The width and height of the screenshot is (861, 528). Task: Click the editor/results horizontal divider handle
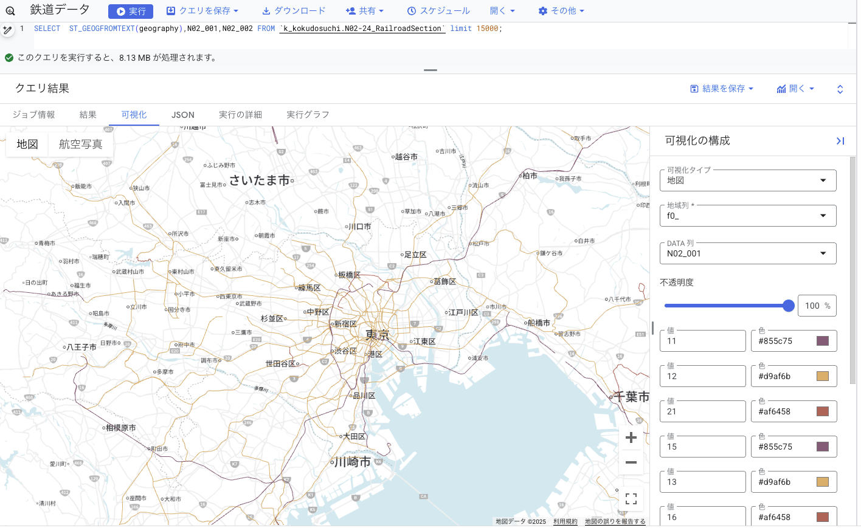tap(431, 70)
